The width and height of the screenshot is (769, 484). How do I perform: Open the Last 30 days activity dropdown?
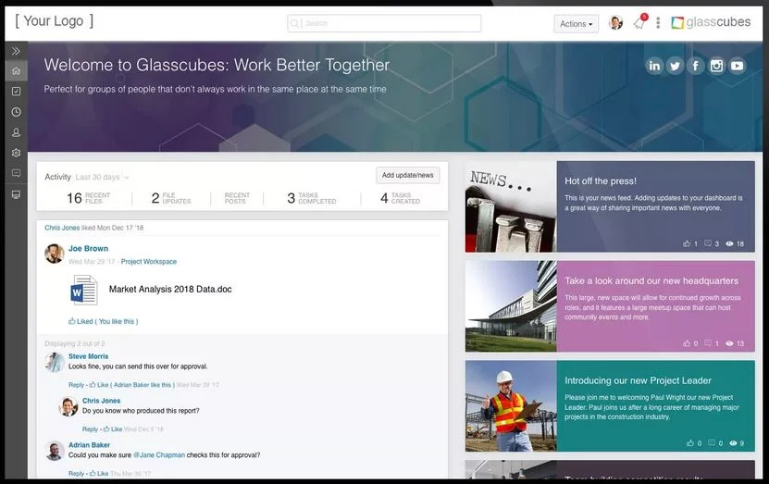(x=102, y=177)
